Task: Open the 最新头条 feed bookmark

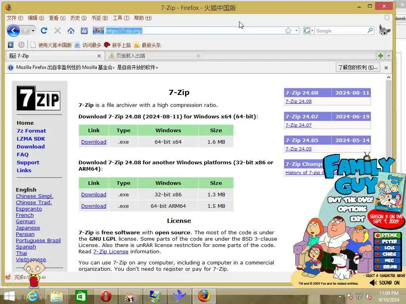Action: click(147, 45)
